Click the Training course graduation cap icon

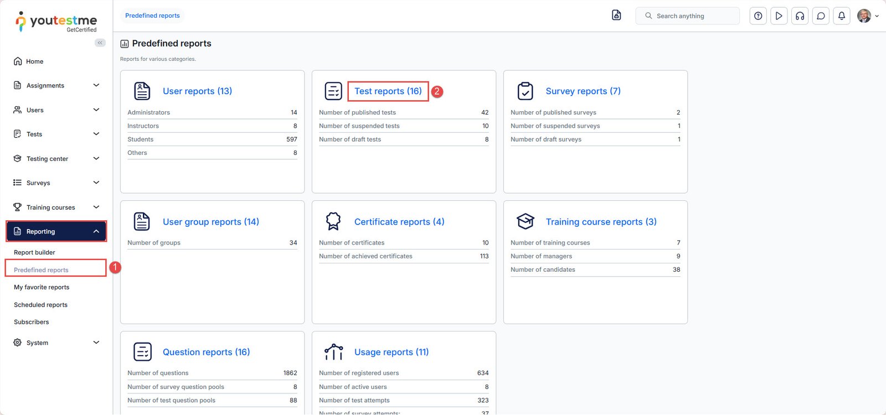(x=525, y=221)
